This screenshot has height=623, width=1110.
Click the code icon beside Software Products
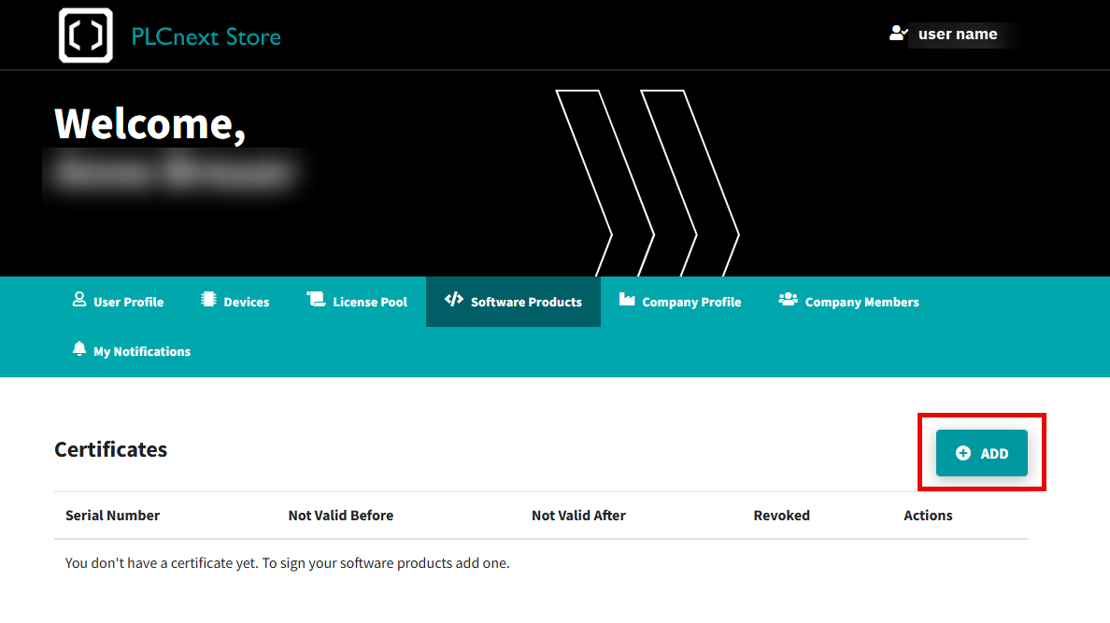pos(454,300)
